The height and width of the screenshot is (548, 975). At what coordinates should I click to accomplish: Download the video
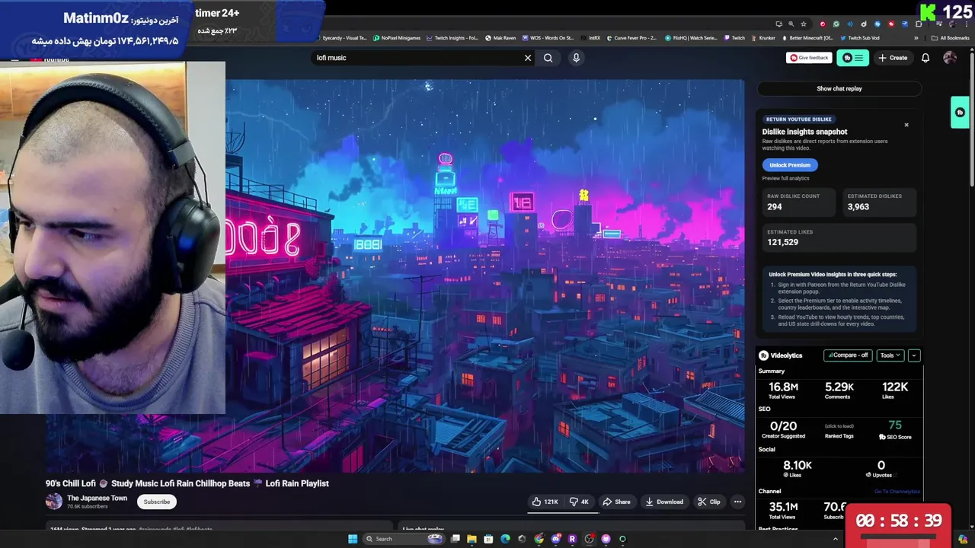point(664,502)
